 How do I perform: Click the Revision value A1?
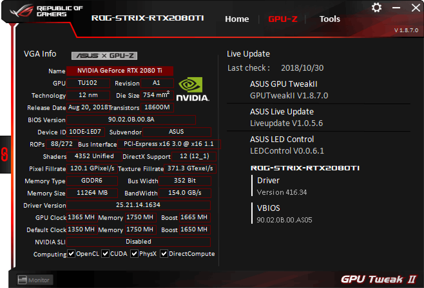pyautogui.click(x=157, y=83)
